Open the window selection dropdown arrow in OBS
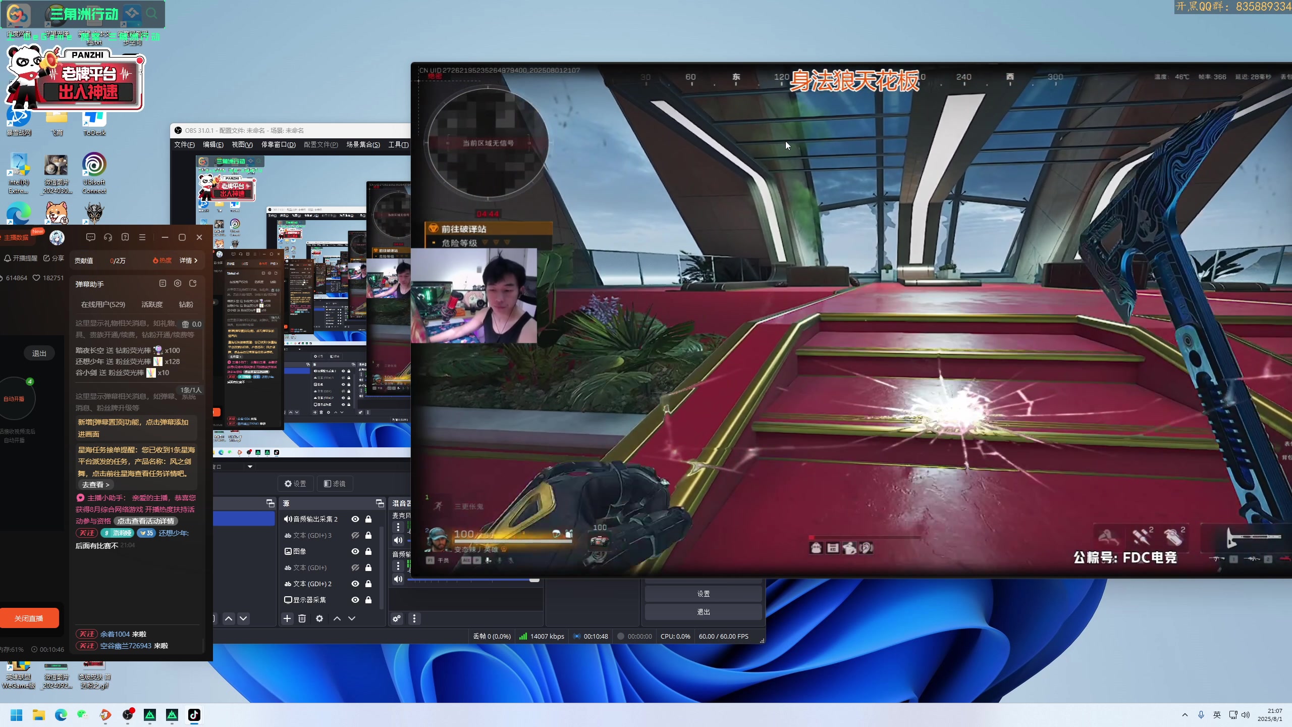The height and width of the screenshot is (727, 1292). click(x=250, y=466)
